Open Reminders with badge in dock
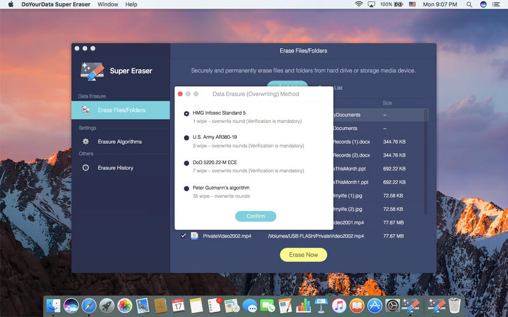508x317 pixels. pyautogui.click(x=214, y=306)
